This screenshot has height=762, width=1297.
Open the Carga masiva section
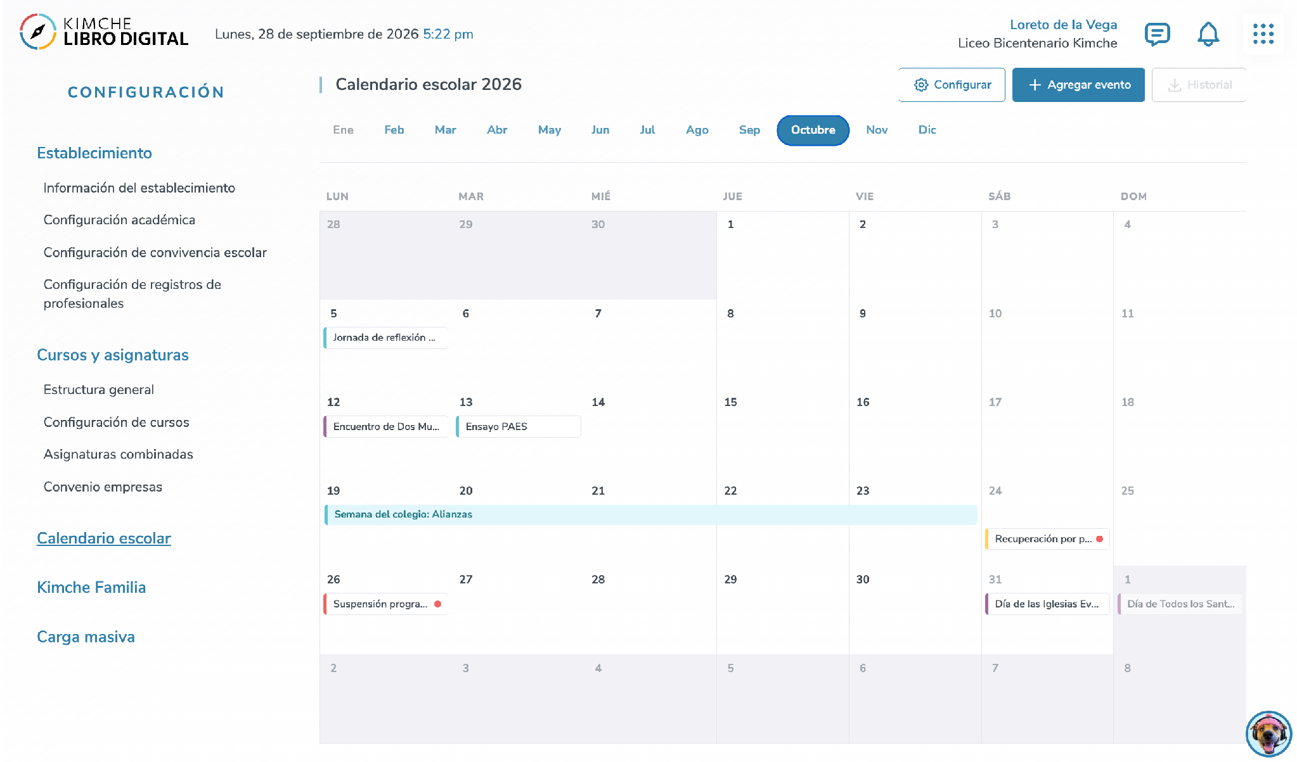86,637
